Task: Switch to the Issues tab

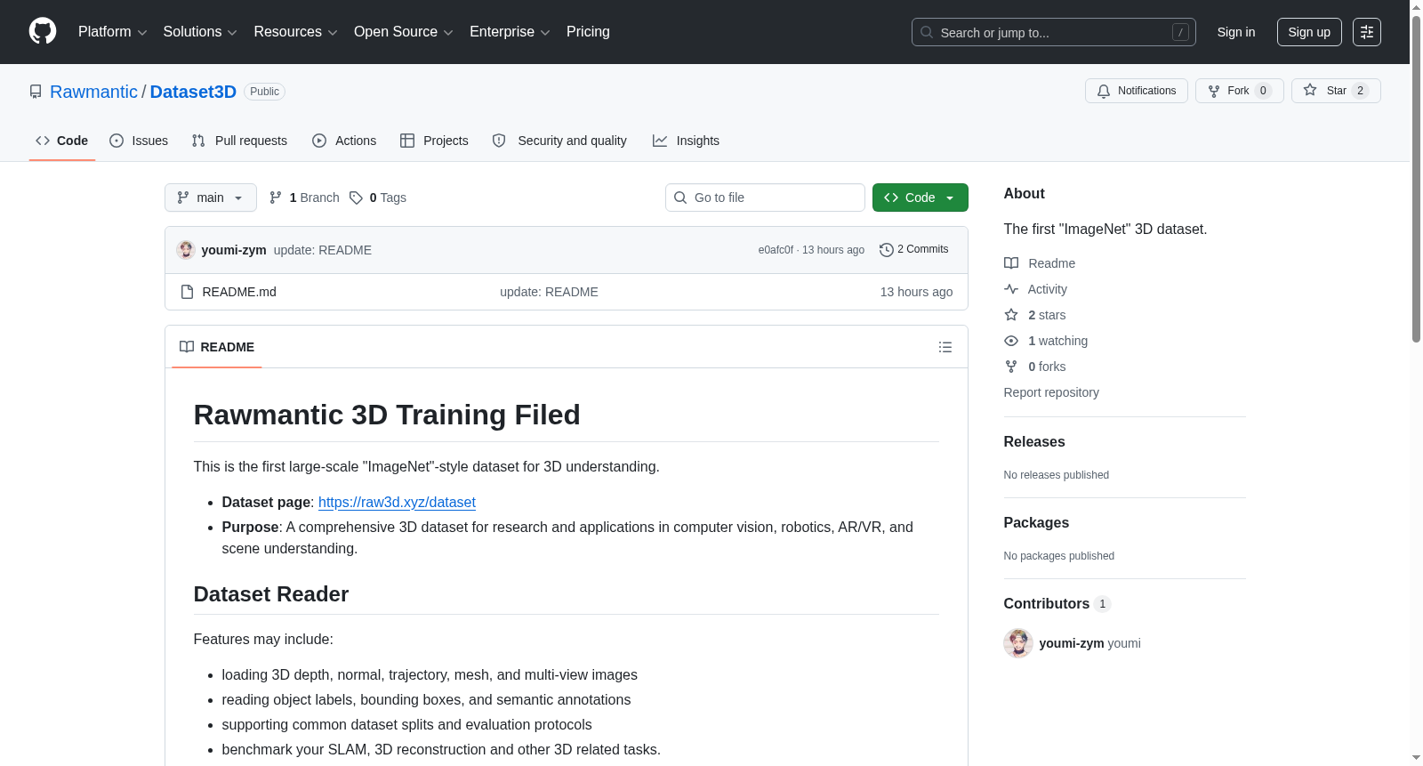Action: [x=139, y=141]
